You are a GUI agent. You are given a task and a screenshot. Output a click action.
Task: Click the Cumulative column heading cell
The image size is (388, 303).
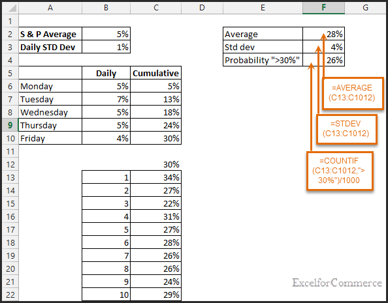click(x=155, y=73)
